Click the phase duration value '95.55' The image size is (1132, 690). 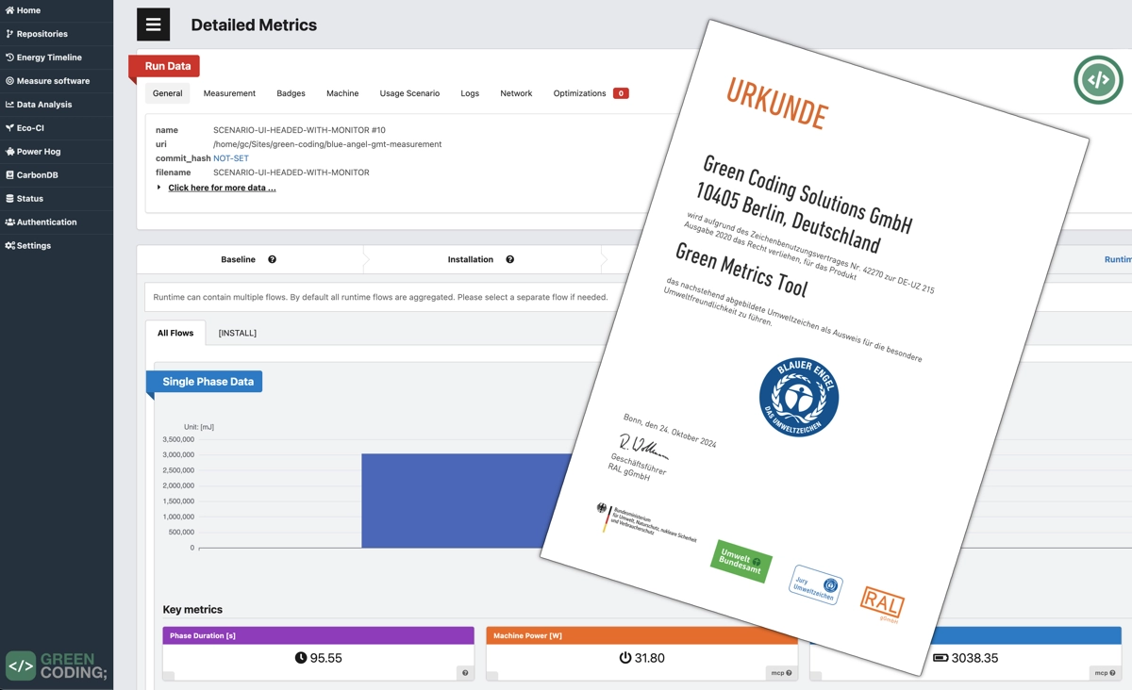click(x=325, y=658)
